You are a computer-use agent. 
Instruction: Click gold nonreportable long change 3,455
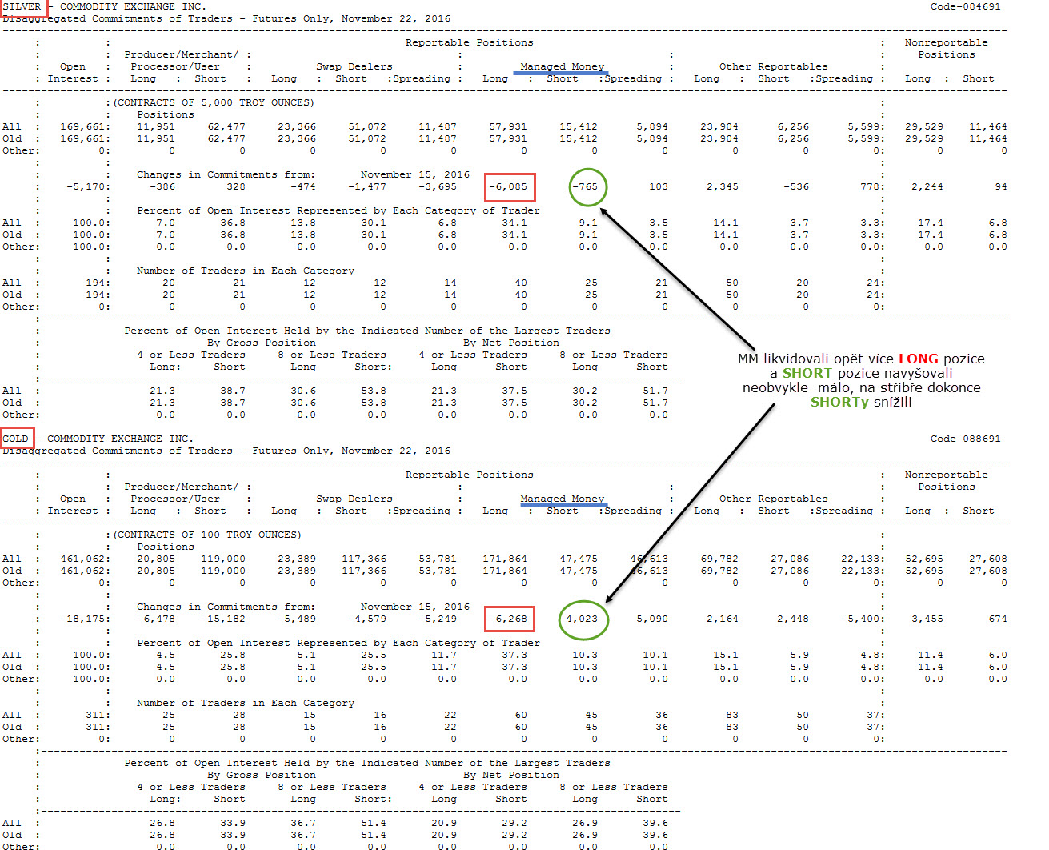[x=927, y=619]
